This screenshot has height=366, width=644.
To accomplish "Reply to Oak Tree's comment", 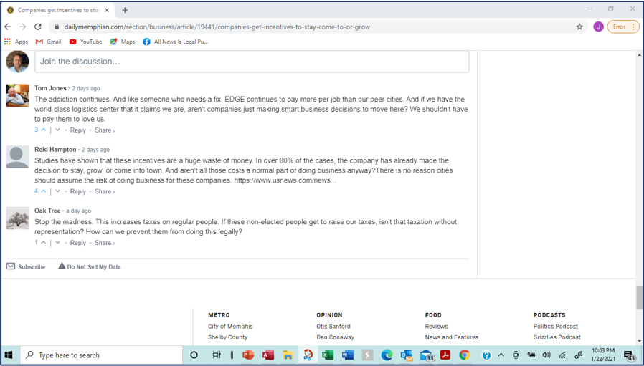I will (x=78, y=243).
